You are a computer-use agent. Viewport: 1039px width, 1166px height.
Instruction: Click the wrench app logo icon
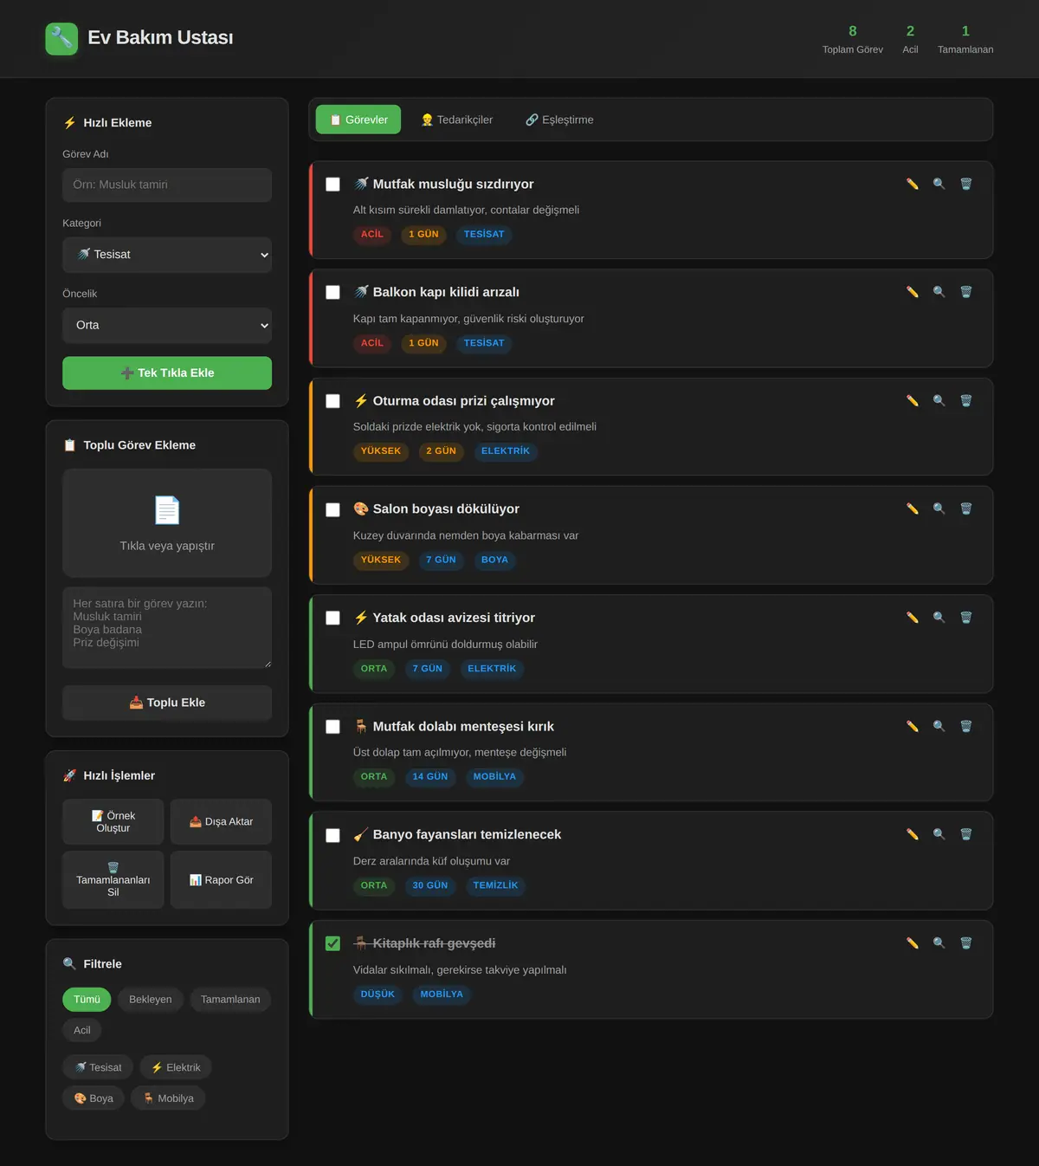pyautogui.click(x=61, y=38)
